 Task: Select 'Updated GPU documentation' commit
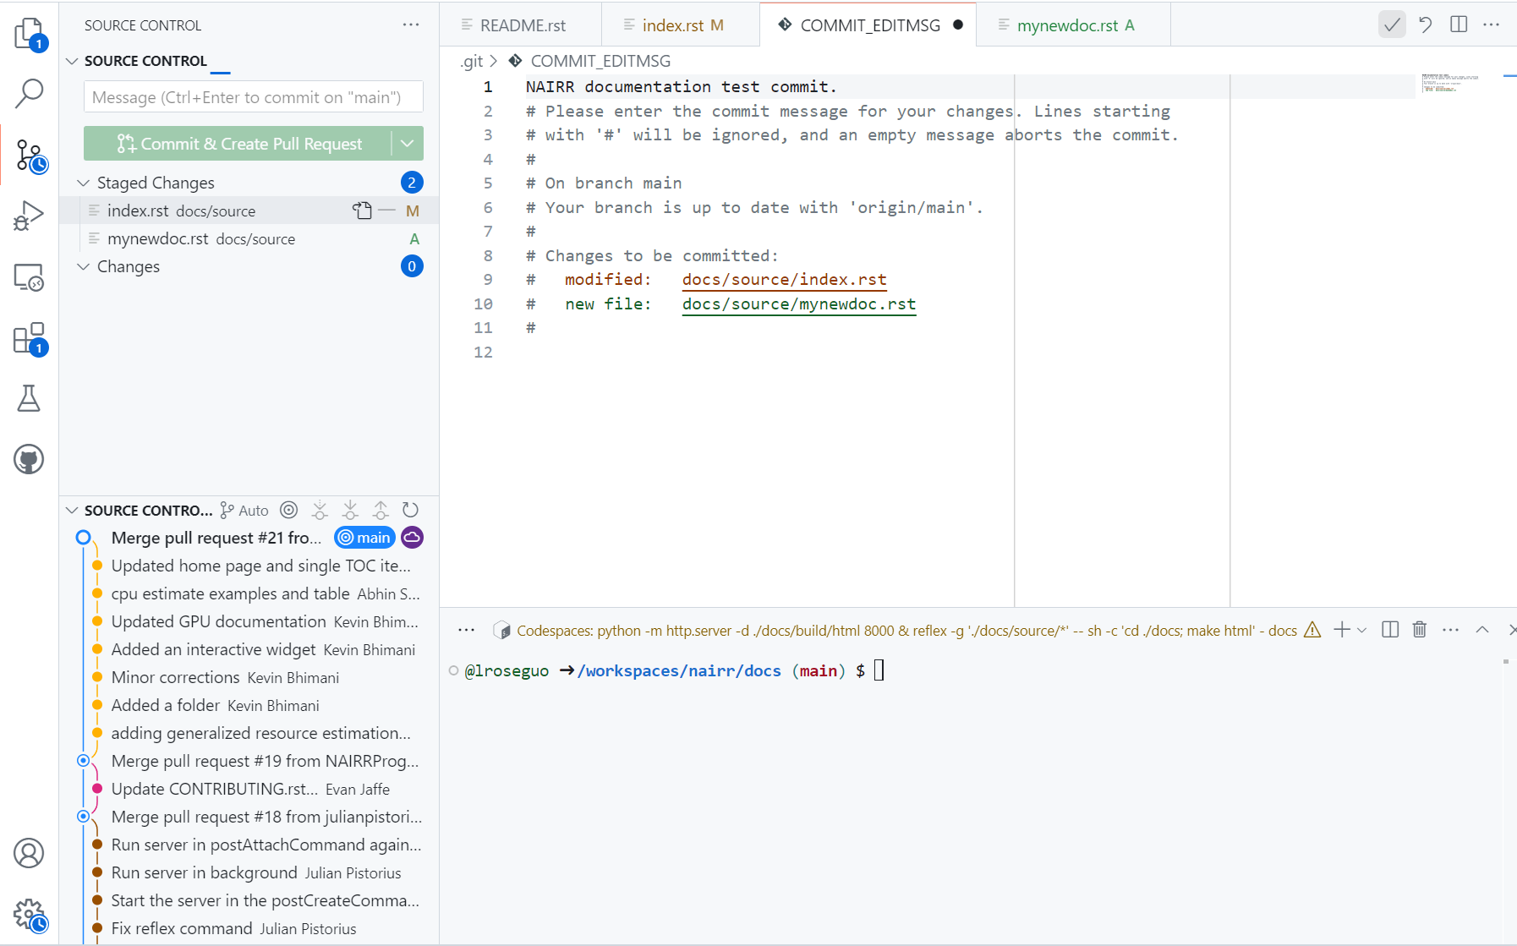tap(249, 621)
